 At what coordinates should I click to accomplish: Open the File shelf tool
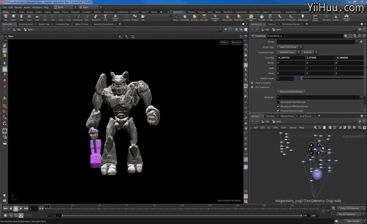tap(143, 17)
